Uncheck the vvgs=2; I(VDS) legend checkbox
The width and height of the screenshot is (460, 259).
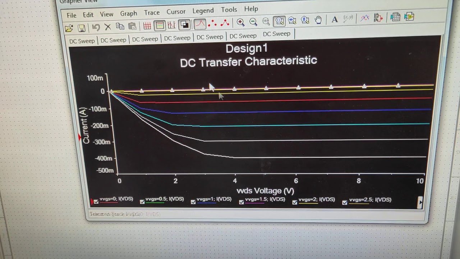point(295,203)
